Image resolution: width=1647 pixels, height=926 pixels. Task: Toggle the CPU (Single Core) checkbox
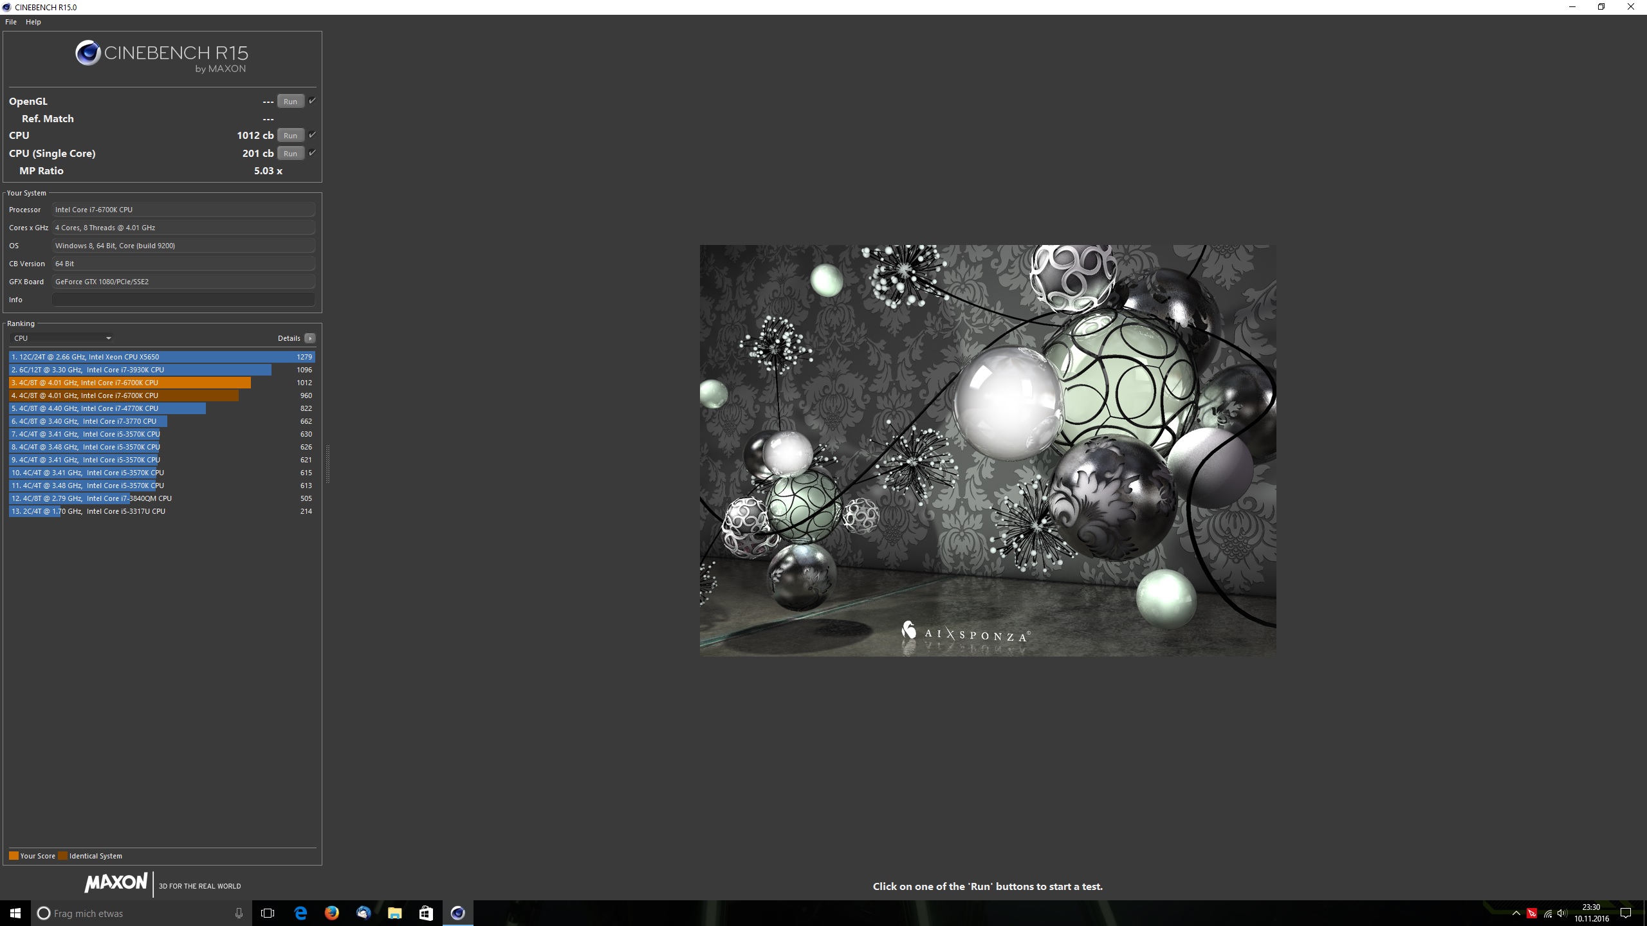[x=312, y=153]
